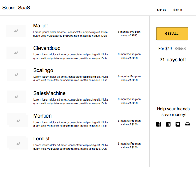Click the Lemlist image placeholder

17,142
